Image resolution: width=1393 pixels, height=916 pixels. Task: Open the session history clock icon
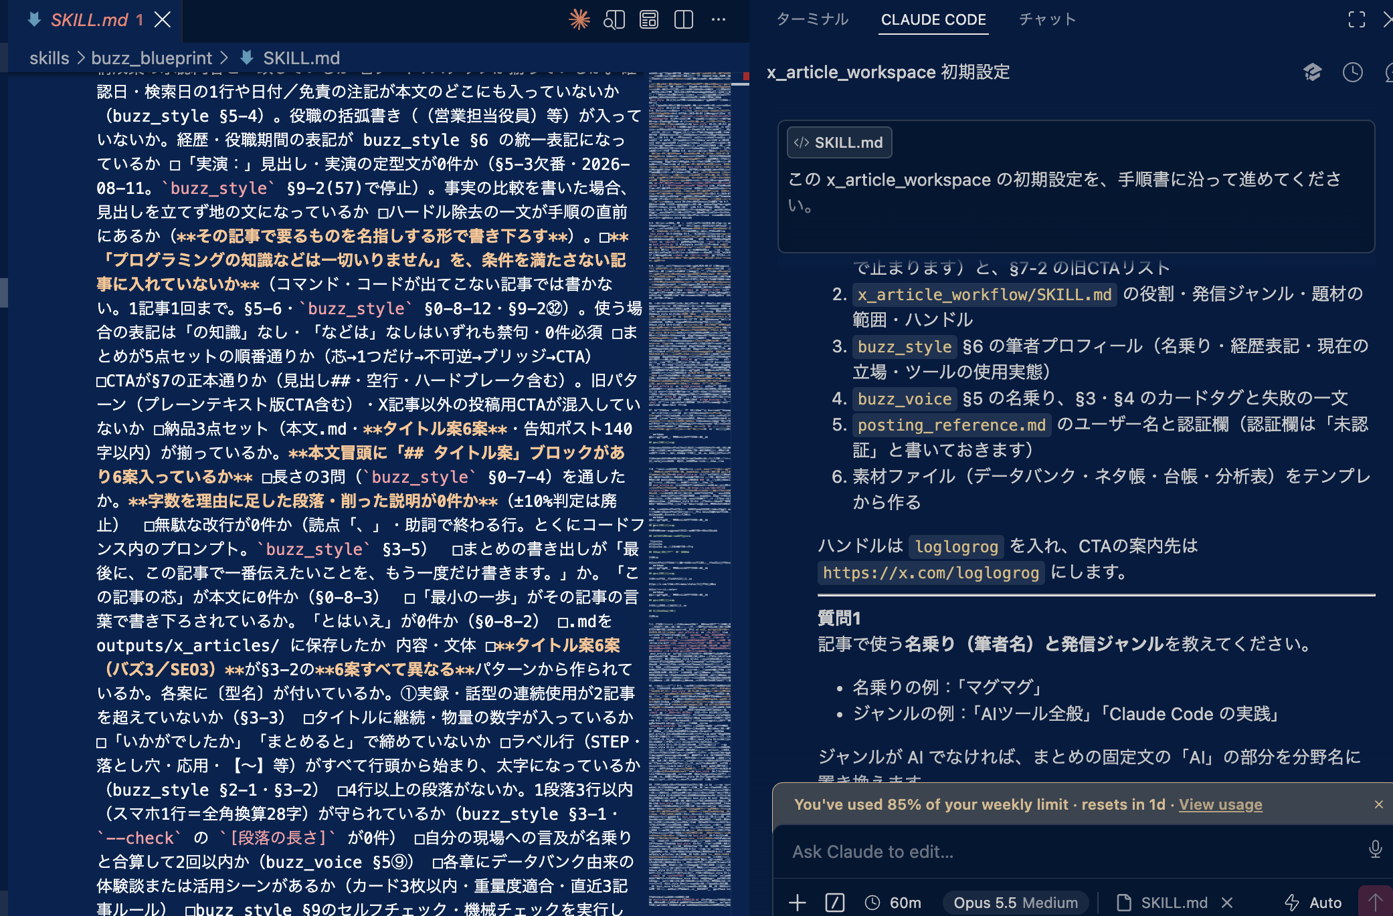click(1353, 72)
